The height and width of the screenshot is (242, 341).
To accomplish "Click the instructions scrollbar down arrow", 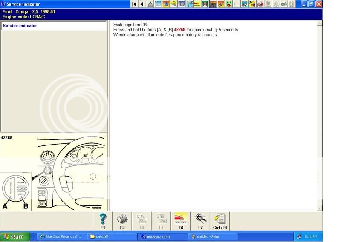I will pos(319,208).
